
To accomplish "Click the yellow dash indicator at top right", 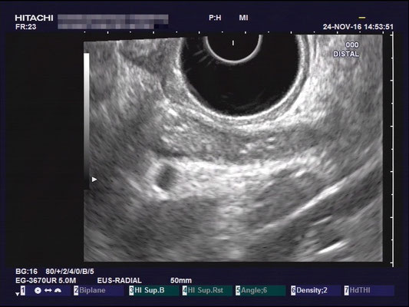I will point(361,18).
